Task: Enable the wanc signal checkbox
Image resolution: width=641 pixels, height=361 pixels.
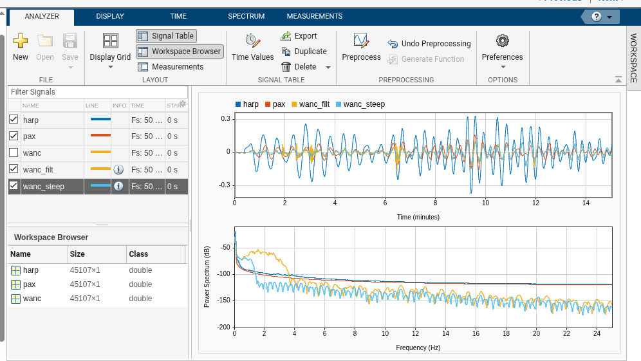Action: 14,153
